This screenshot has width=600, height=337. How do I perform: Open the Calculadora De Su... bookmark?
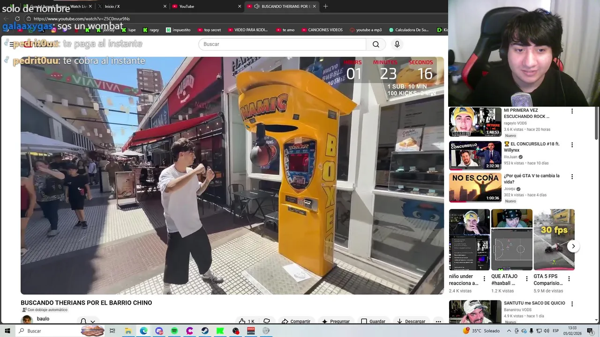point(408,30)
